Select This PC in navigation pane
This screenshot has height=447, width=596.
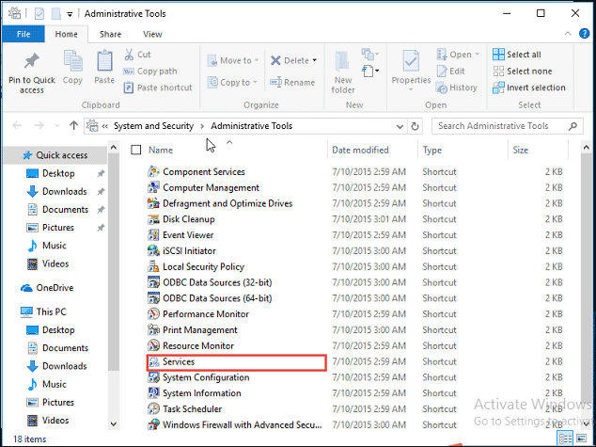click(x=52, y=311)
